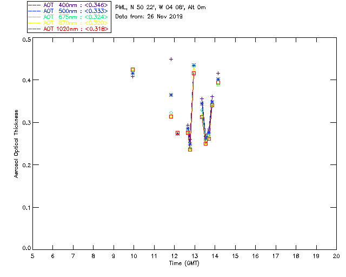The image size is (346, 277).
Task: Click the AOT 400nm legend entry
Action: pyautogui.click(x=69, y=5)
